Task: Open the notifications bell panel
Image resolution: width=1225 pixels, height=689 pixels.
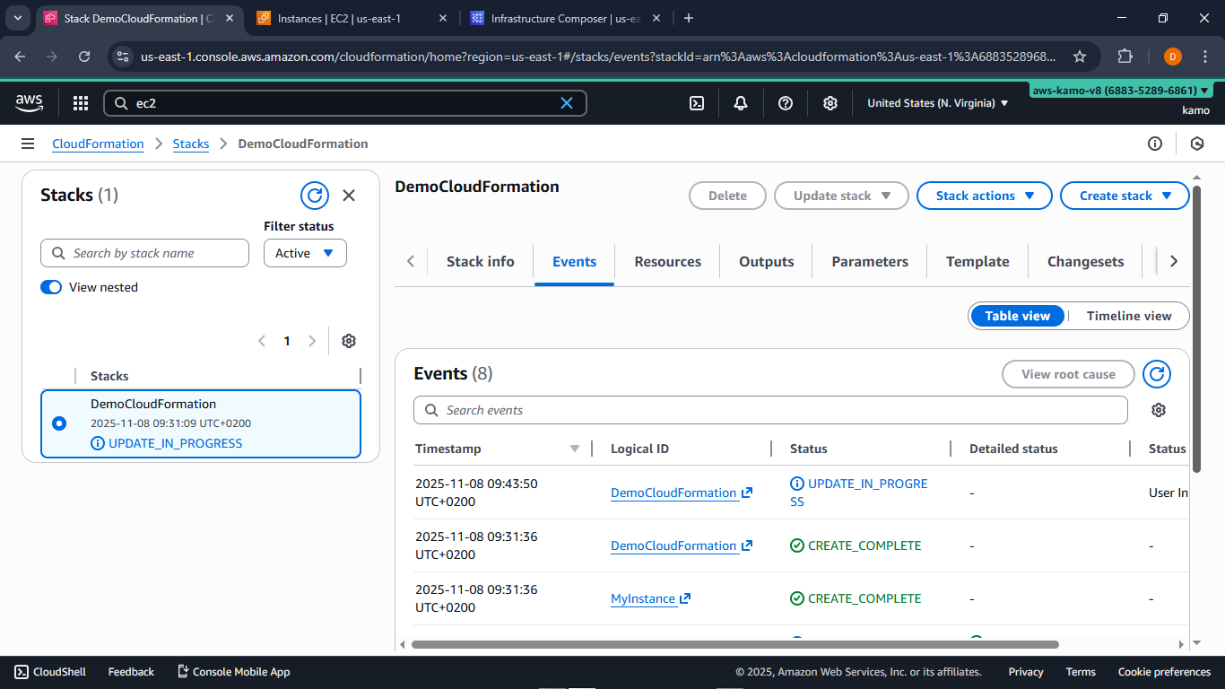Action: 741,103
